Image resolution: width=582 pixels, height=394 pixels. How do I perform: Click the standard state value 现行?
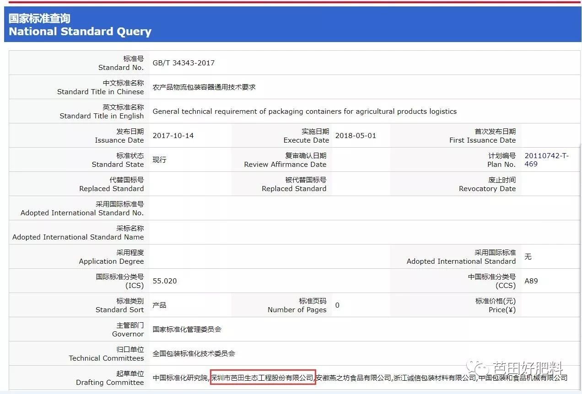(159, 160)
